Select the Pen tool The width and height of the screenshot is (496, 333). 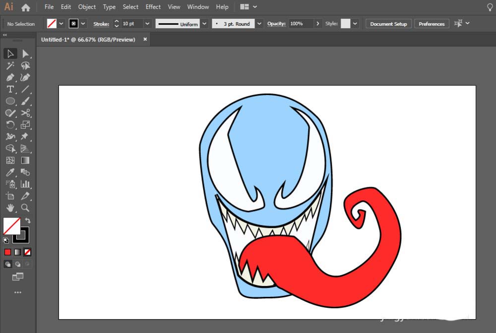10,77
